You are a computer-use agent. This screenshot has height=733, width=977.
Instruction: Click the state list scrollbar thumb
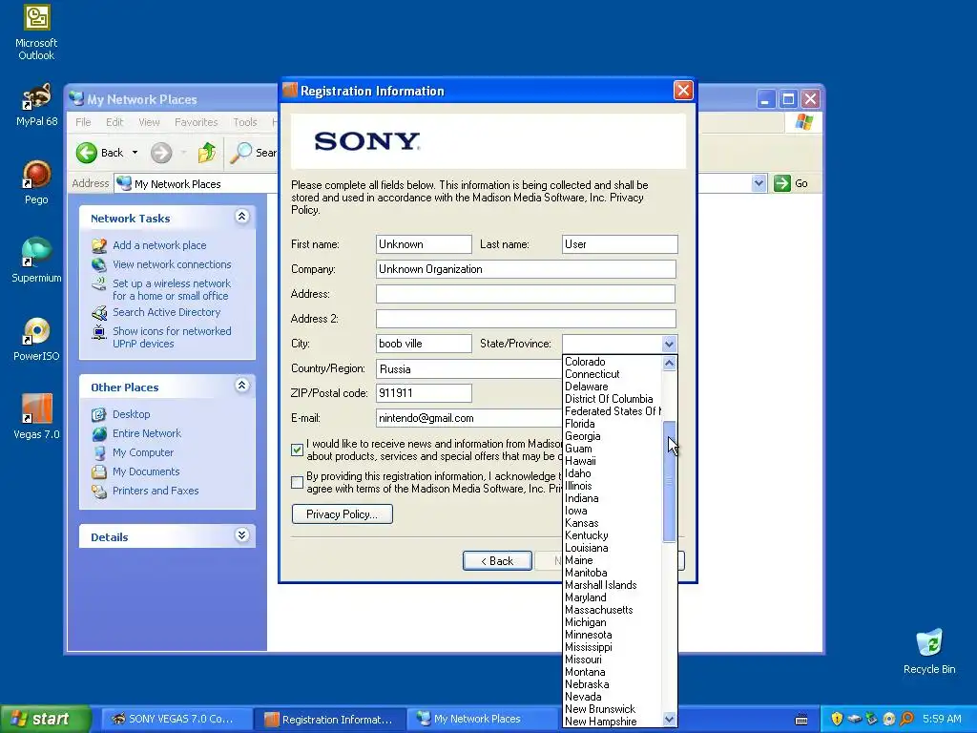tap(669, 482)
